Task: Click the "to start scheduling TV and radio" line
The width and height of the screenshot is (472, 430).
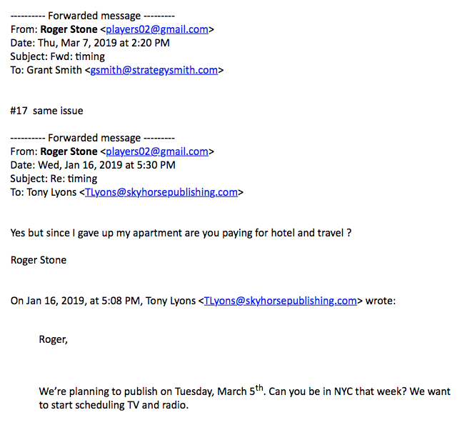Action: click(x=114, y=405)
